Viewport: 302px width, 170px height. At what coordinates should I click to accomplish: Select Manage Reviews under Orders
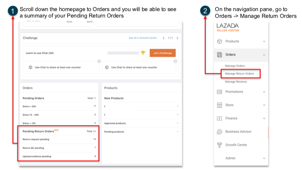tap(236, 82)
